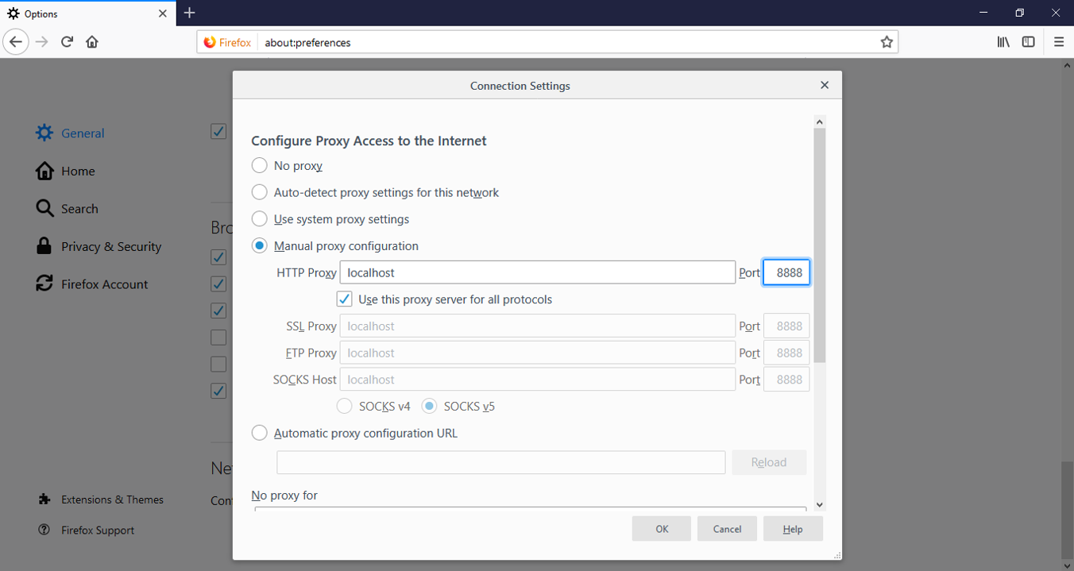Open a new browser tab
This screenshot has width=1074, height=571.
(x=189, y=13)
